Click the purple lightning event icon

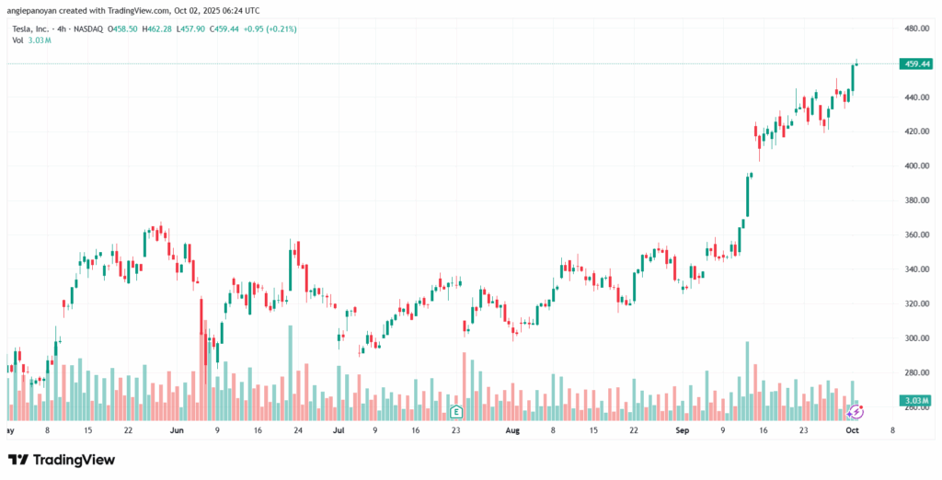856,411
